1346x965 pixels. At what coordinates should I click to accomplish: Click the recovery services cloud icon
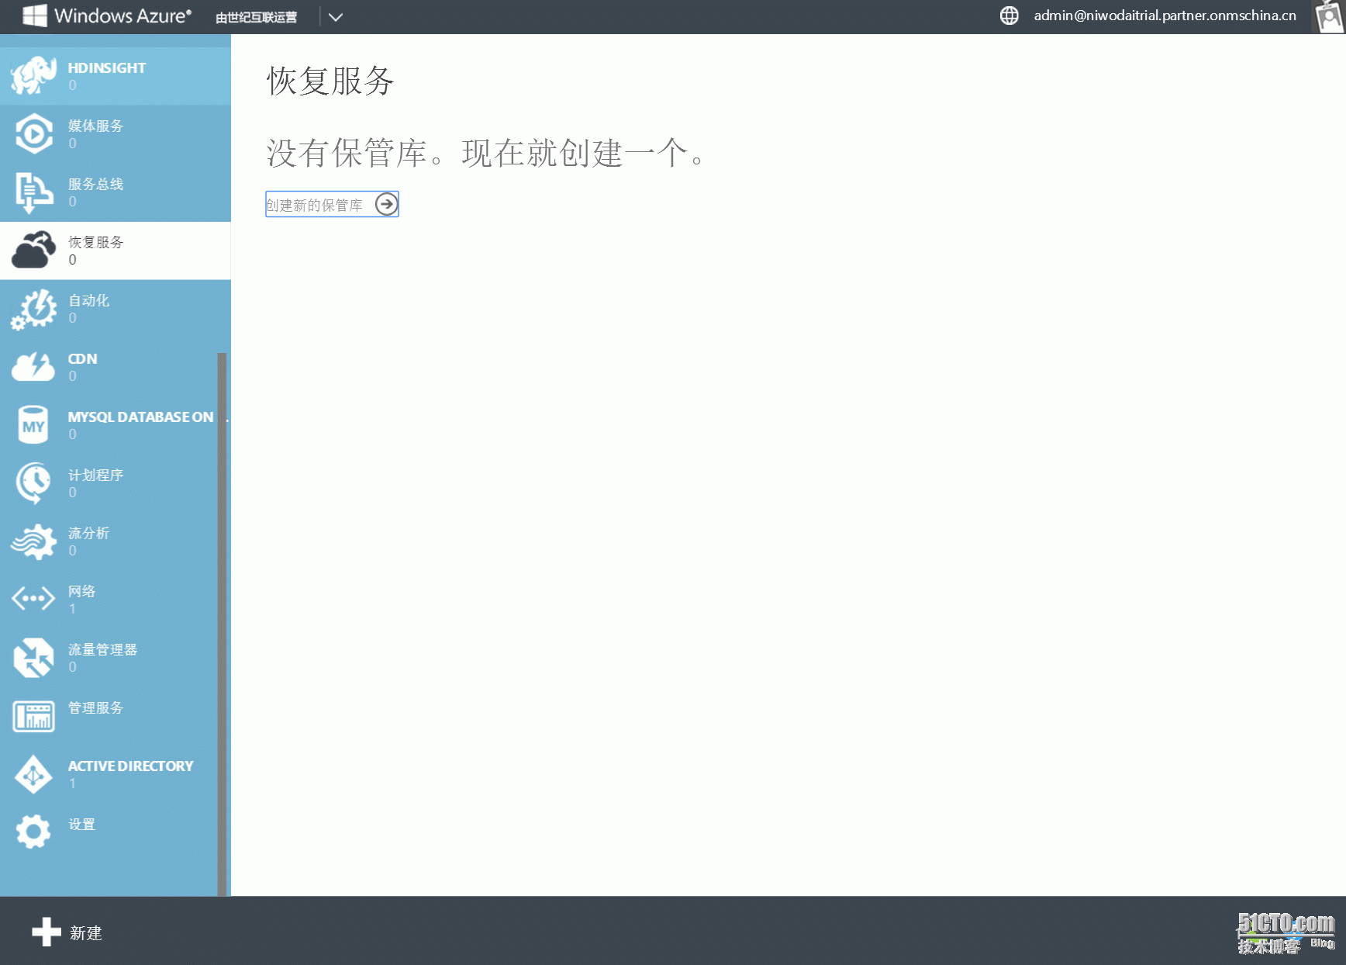(x=33, y=250)
